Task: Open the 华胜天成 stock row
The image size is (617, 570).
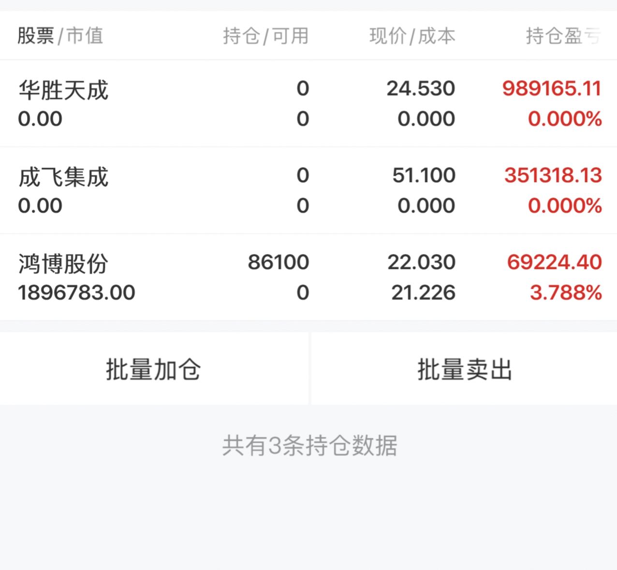Action: coord(308,103)
